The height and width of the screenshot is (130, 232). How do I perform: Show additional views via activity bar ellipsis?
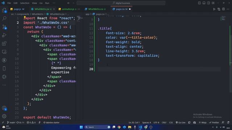click(4, 85)
